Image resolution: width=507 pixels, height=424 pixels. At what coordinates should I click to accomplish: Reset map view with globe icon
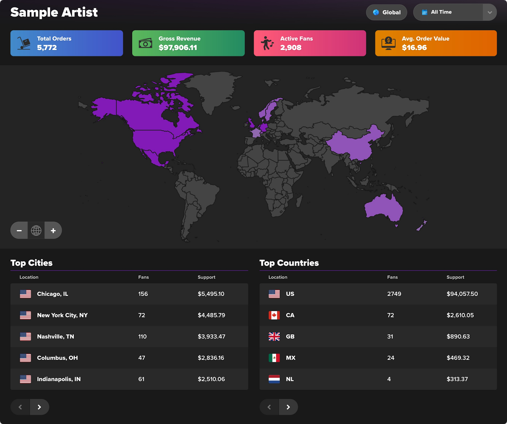(x=36, y=230)
